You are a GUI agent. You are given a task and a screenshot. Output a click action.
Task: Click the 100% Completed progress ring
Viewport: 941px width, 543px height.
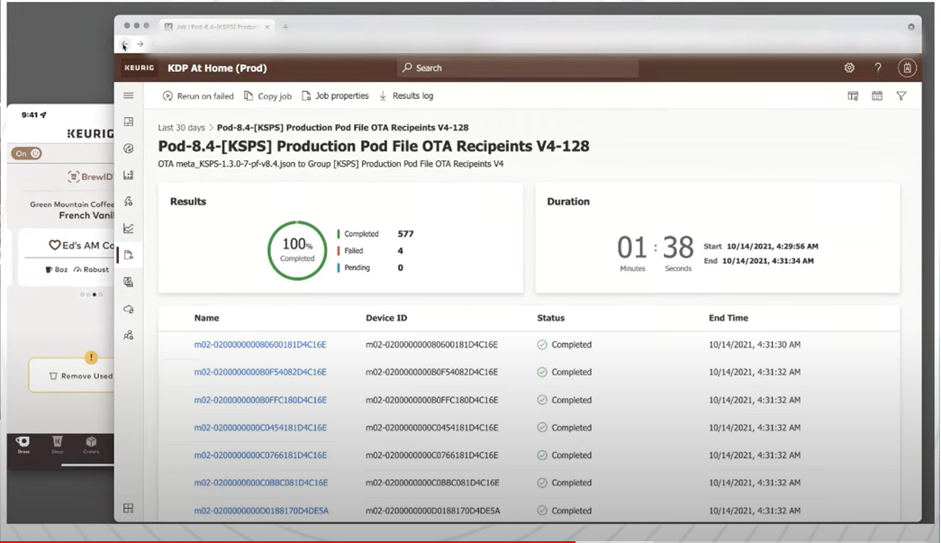pyautogui.click(x=297, y=250)
